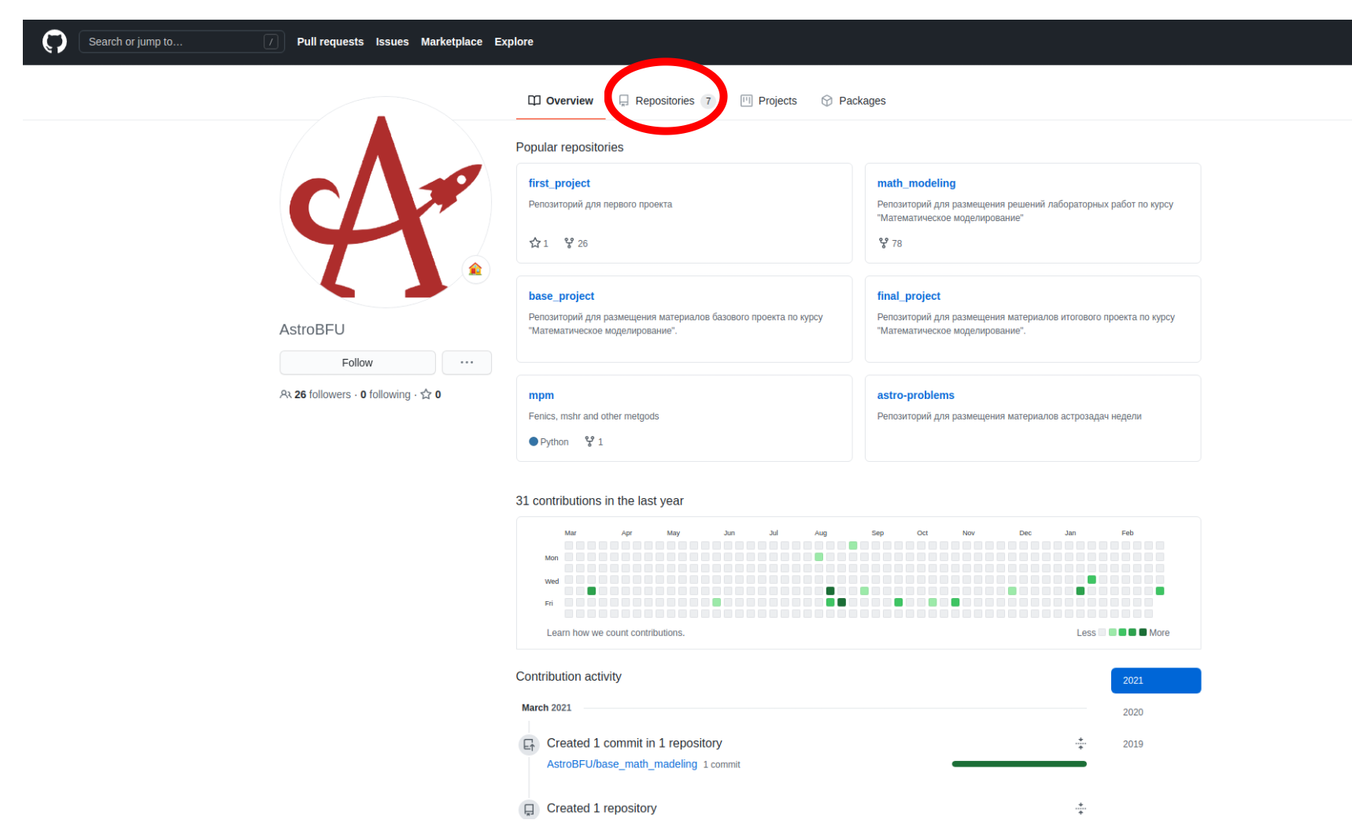Collapse the 'Created 1 commit' activity entry
Screen dimensions: 1352x831
[1080, 744]
